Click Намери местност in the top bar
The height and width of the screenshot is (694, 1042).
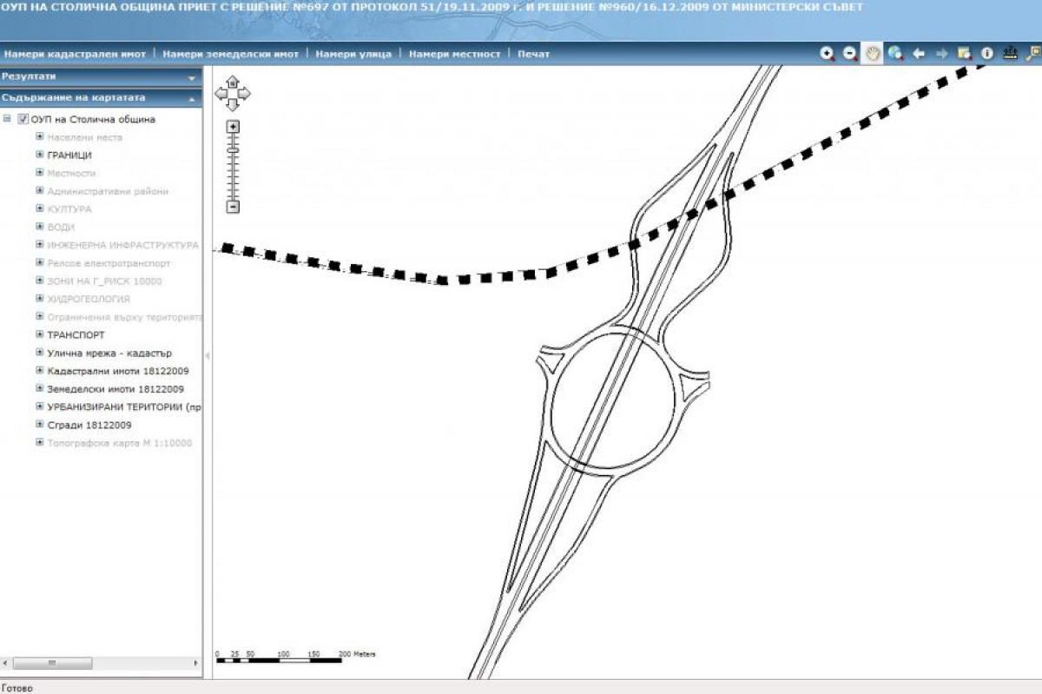[455, 54]
